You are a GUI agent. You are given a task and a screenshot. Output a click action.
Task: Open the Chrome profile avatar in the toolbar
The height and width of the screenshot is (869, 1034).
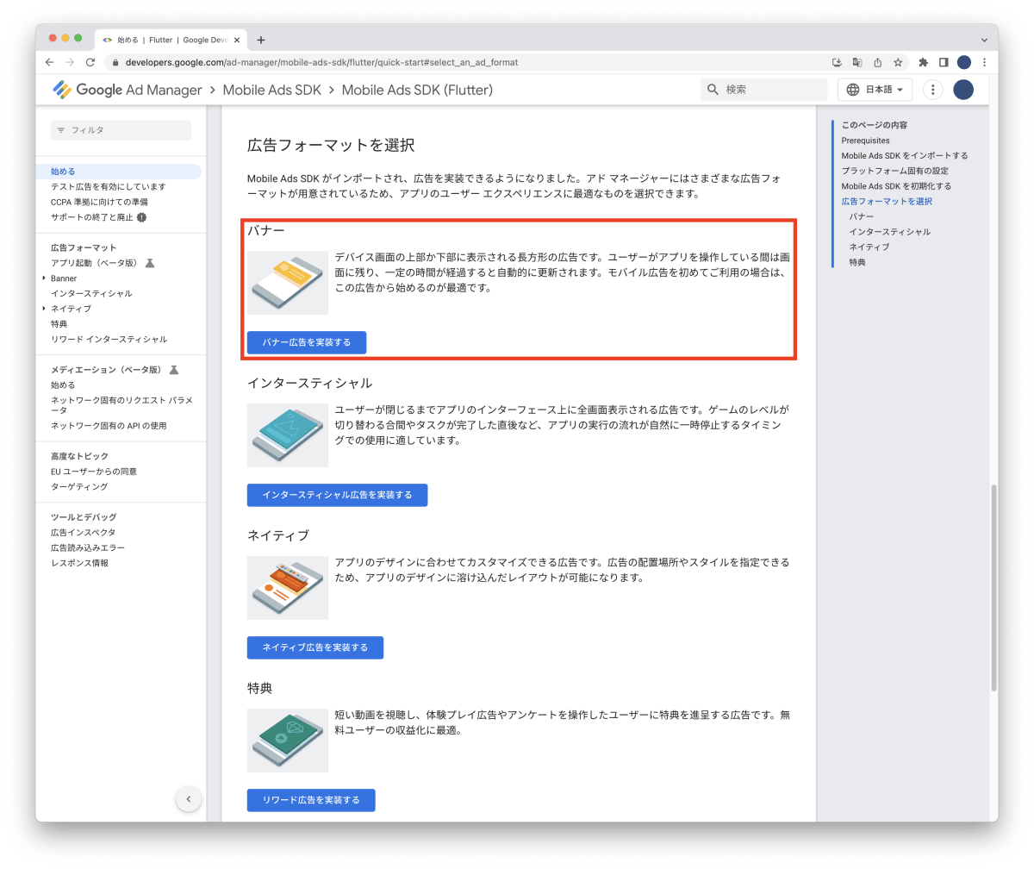[964, 62]
